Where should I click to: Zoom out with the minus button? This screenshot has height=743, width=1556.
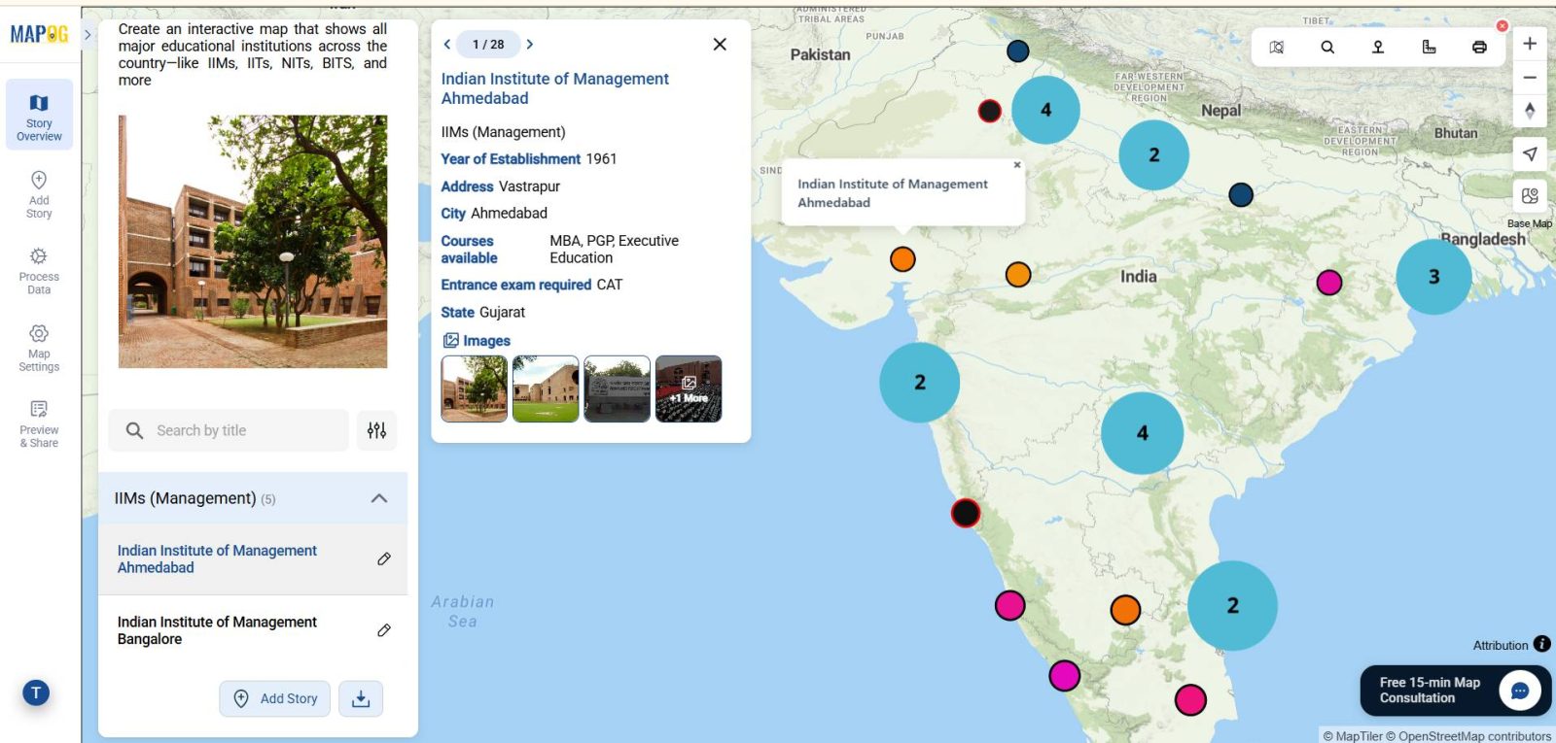[1530, 78]
